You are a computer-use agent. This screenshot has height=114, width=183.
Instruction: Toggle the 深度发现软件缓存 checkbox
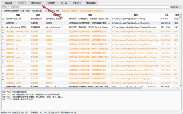(x=2, y=11)
